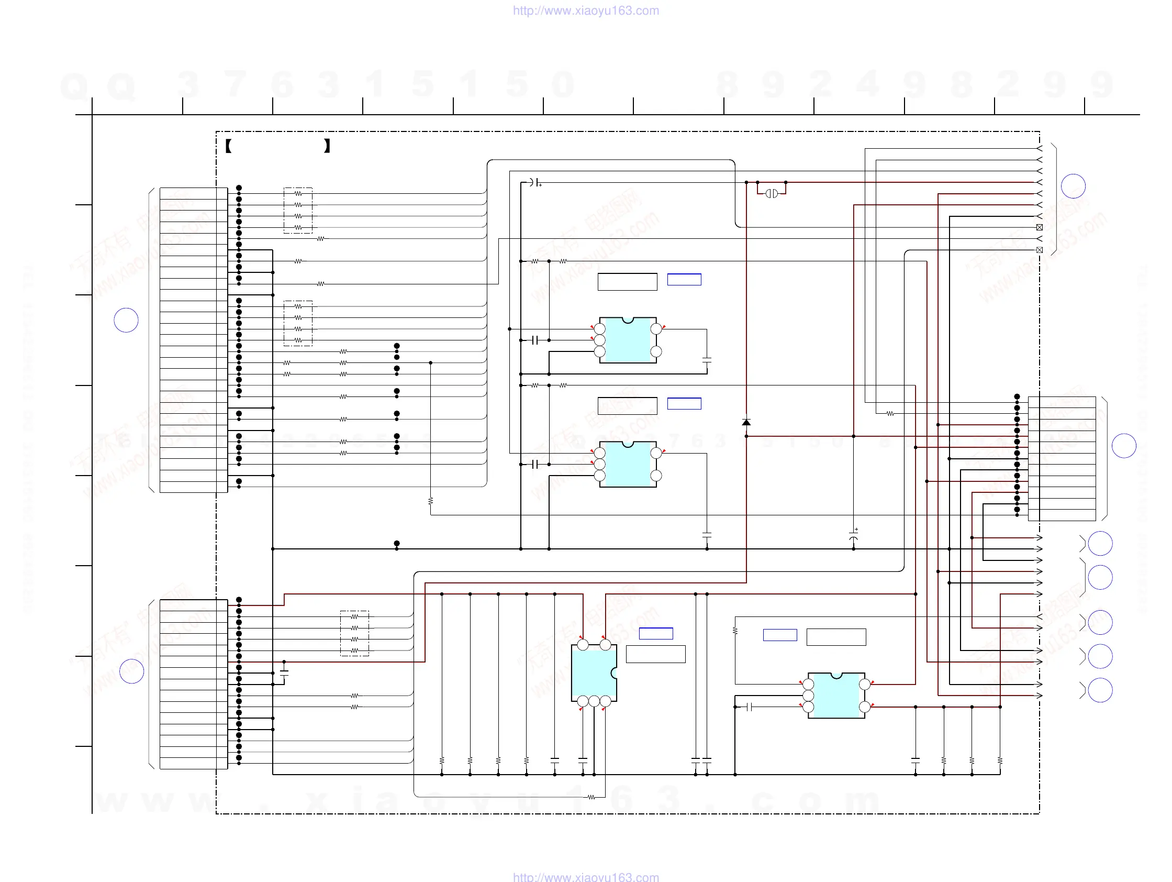Click the diode symbol on the red line

point(746,423)
